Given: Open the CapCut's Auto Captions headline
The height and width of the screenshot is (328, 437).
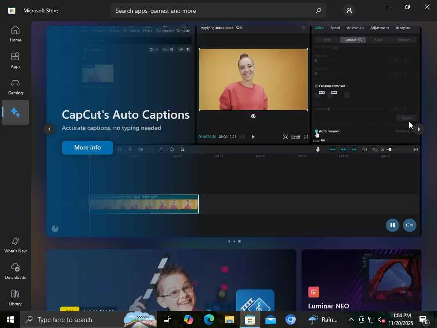Looking at the screenshot, I should [126, 114].
